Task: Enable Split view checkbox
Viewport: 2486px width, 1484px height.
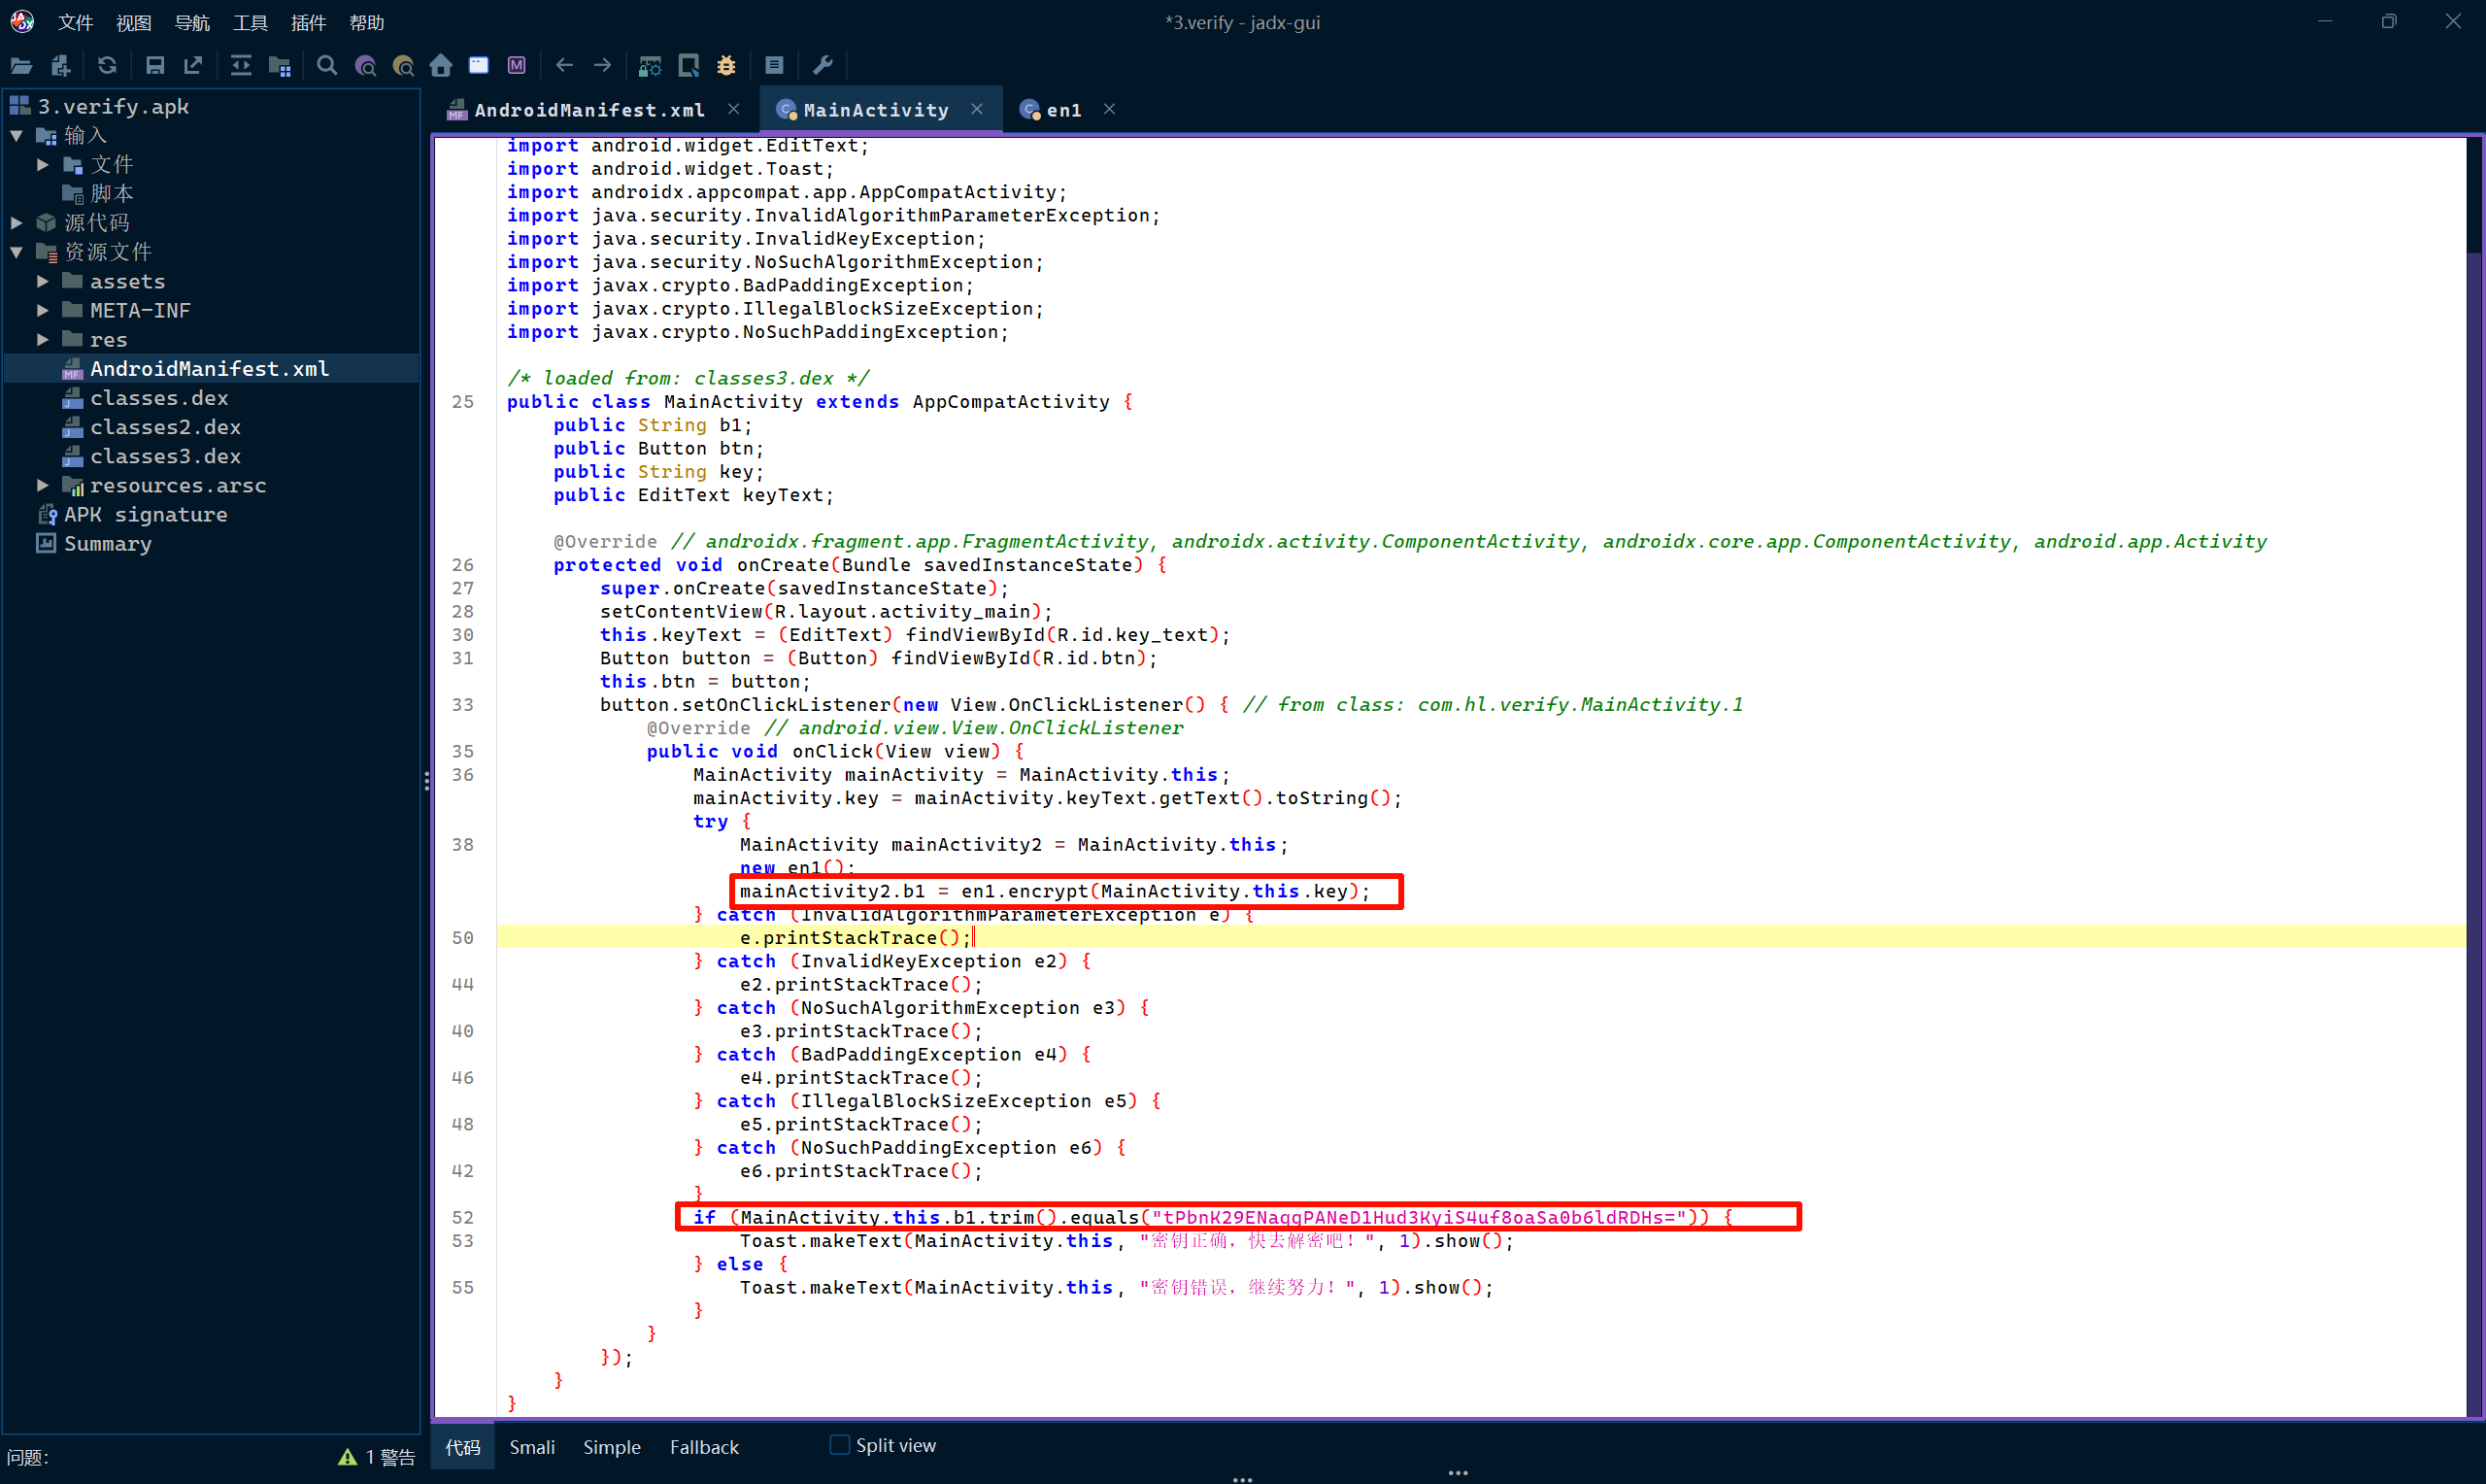Action: (840, 1445)
